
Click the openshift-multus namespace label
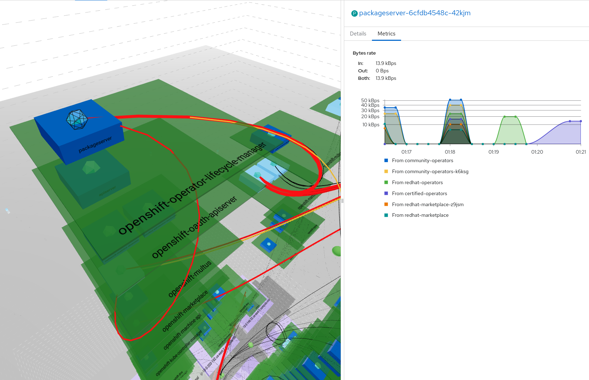tap(190, 279)
